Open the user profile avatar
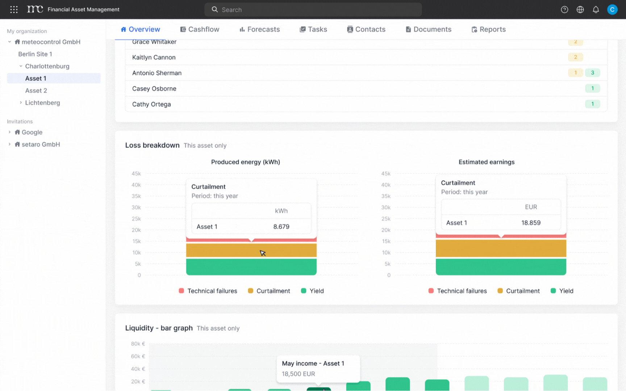The width and height of the screenshot is (626, 391). [612, 9]
